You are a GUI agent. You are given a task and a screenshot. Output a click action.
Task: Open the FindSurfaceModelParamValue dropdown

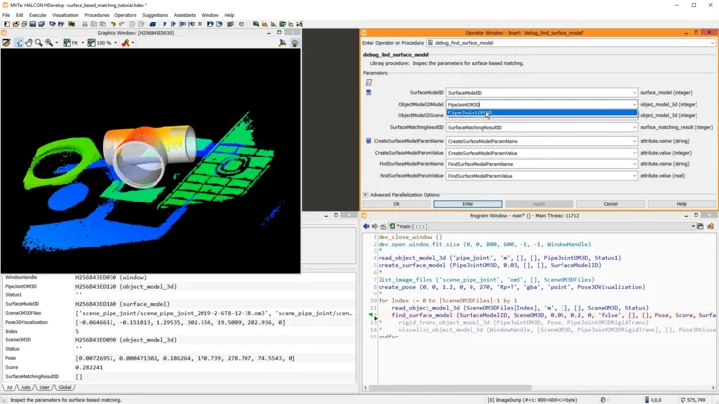point(634,176)
